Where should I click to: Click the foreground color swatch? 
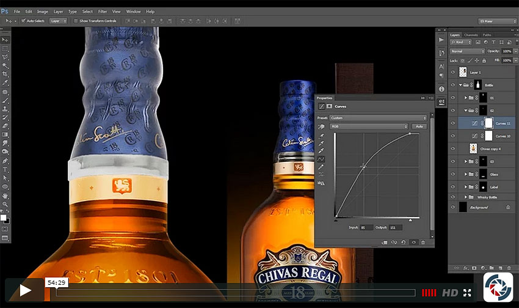(3, 218)
